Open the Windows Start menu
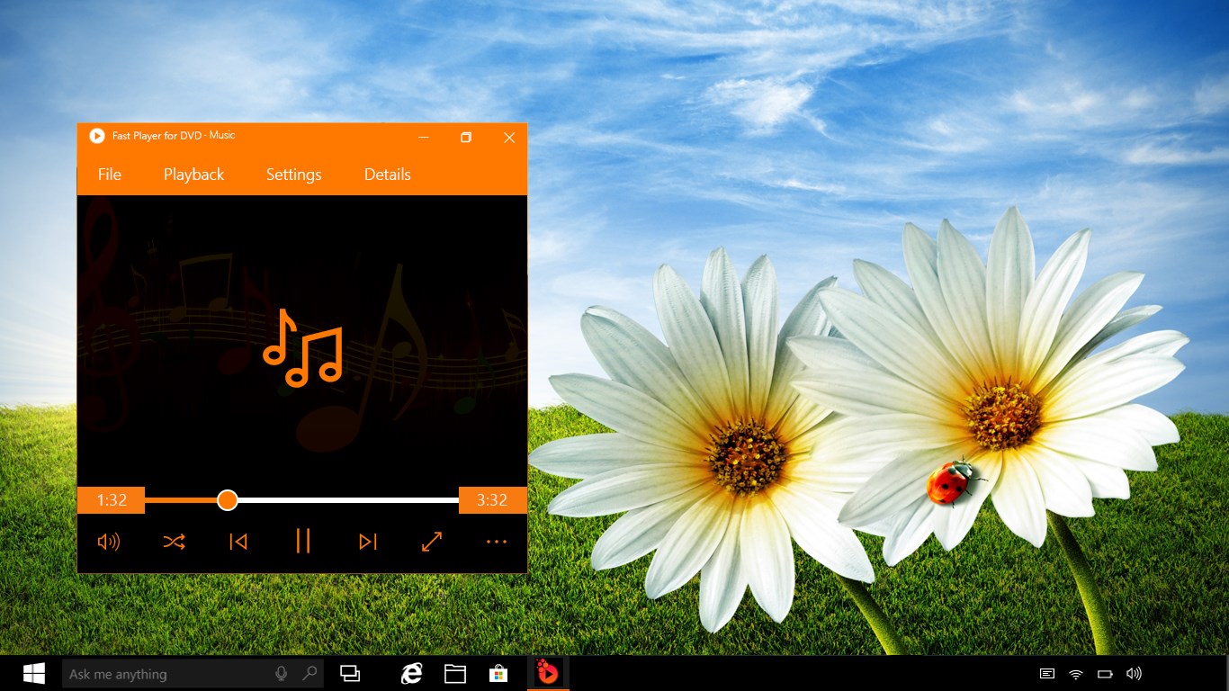 pyautogui.click(x=34, y=673)
